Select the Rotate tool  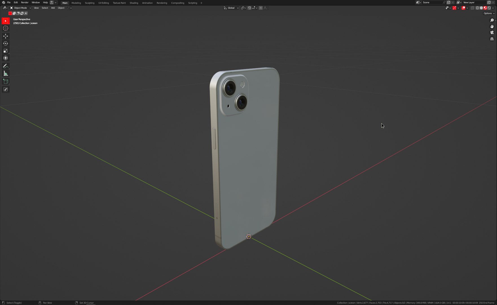click(x=6, y=43)
